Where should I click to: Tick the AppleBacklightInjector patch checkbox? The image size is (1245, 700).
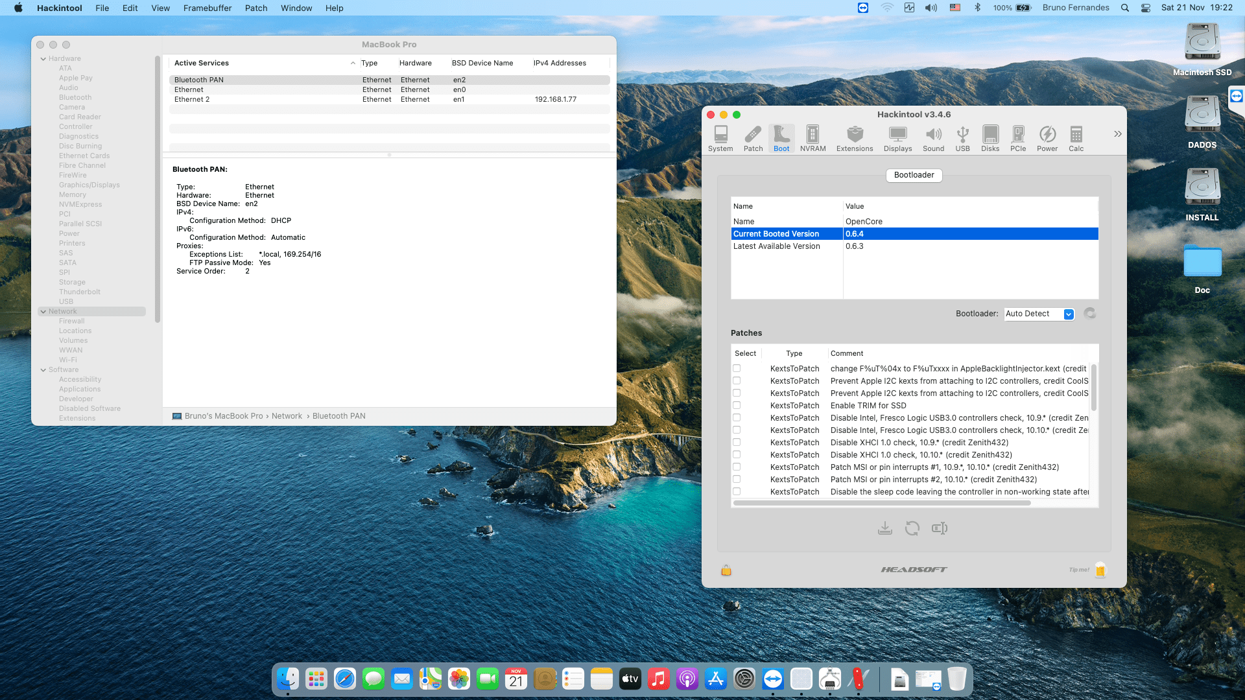click(737, 368)
